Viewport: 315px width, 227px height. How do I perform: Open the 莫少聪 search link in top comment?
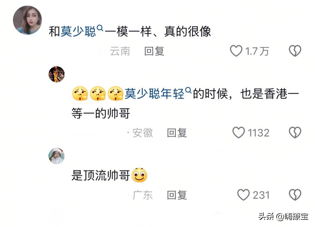pos(78,32)
